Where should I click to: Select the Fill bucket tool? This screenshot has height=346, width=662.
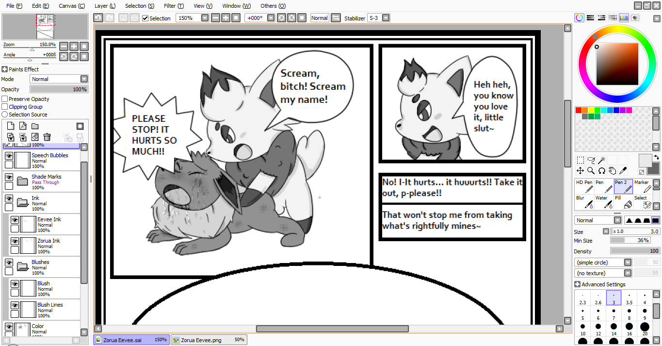623,202
